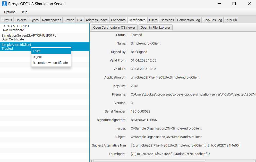Viewport: 256px width, 162px height.
Task: Open the Help menu
Action: pyautogui.click(x=24, y=12)
